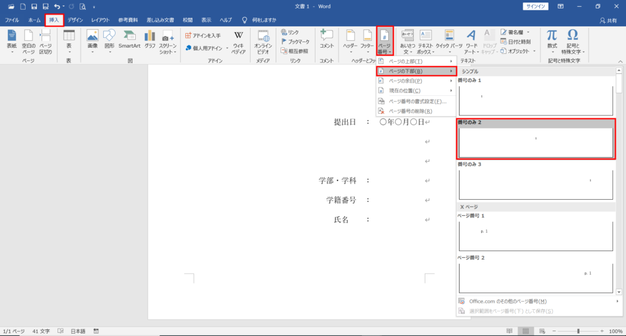This screenshot has width=626, height=336.
Task: Open Greeting text (あいさつ文) menu
Action: point(407,42)
